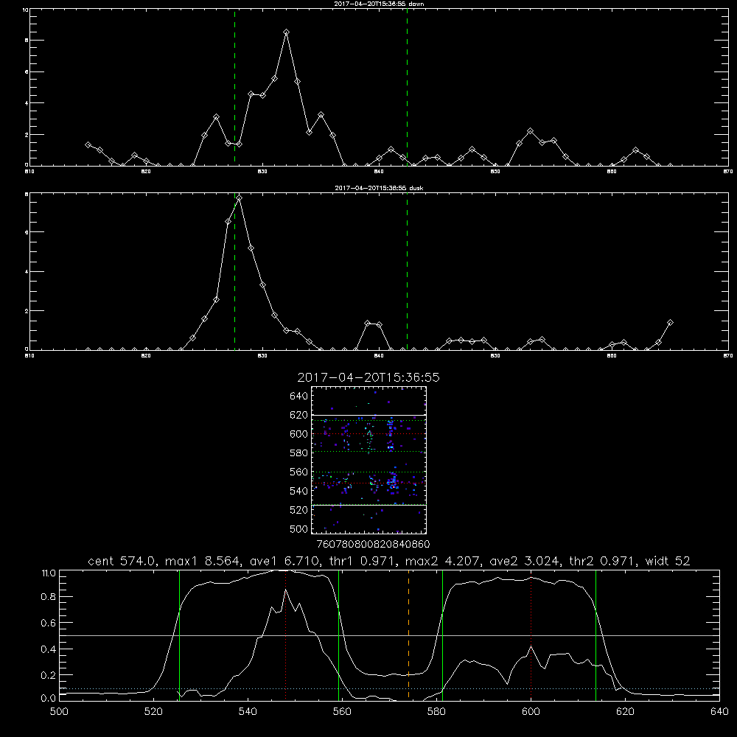The image size is (737, 737).
Task: Click bottom plot y-axis label 0.6
Action: click(49, 622)
